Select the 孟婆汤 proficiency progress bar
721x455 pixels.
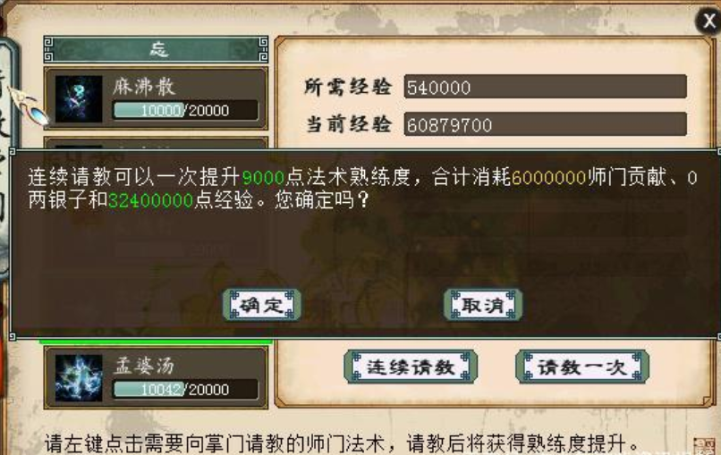click(186, 389)
